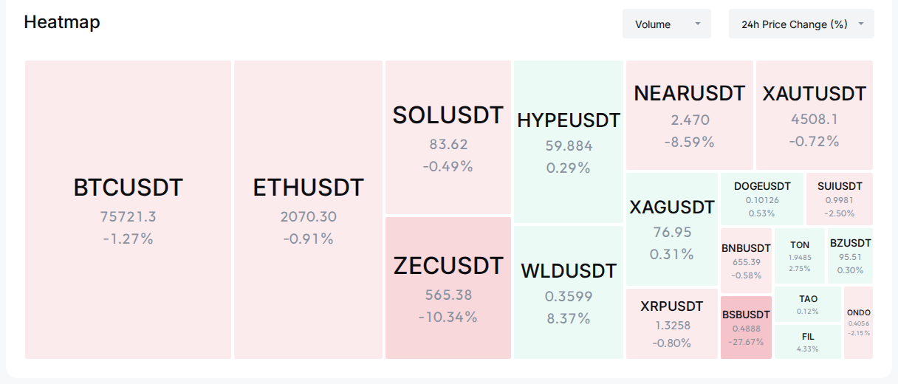898x384 pixels.
Task: Select the NEARUSDT tile
Action: [690, 115]
